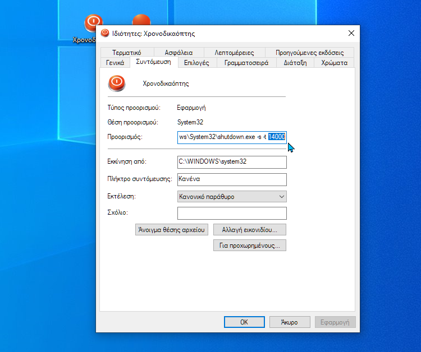Select the Συντόμευση tab
The image size is (421, 352).
(154, 62)
